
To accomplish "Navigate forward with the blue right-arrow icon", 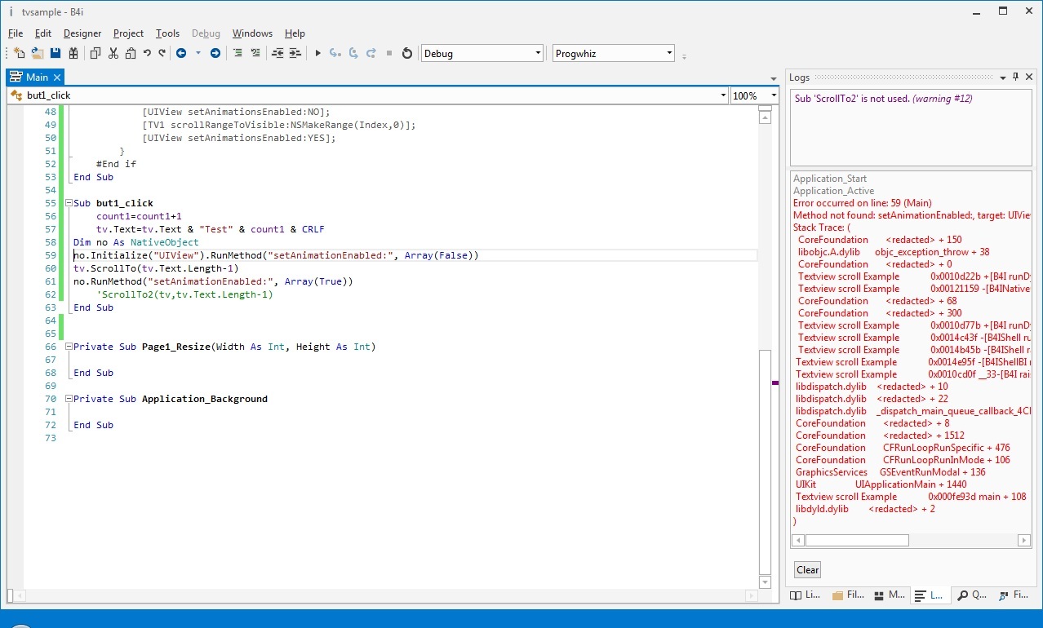I will 215,54.
